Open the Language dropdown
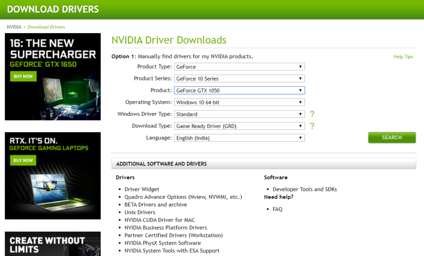 tap(239, 138)
